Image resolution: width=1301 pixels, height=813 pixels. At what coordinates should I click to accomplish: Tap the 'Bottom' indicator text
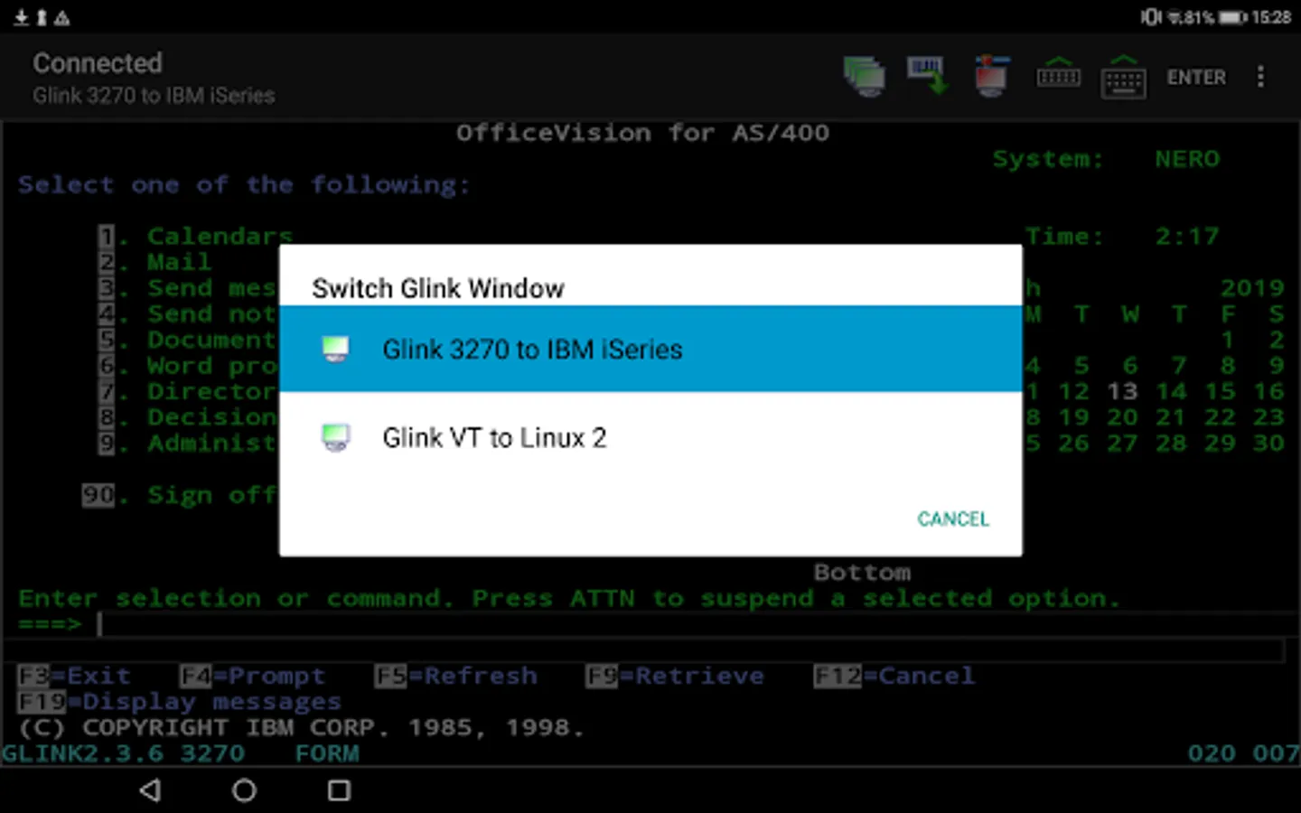862,572
